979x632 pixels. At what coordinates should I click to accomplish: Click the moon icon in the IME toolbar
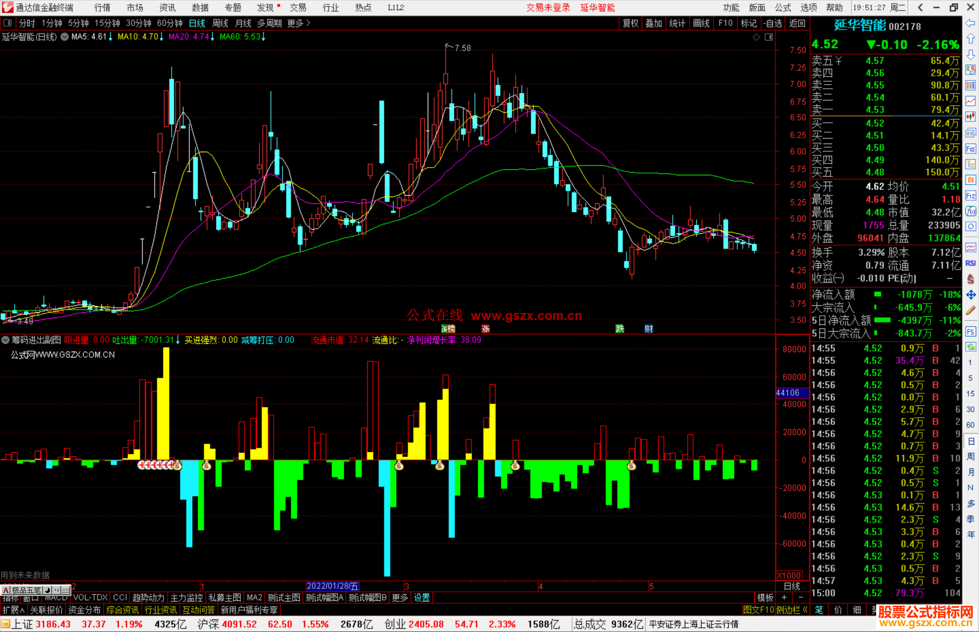[47, 590]
